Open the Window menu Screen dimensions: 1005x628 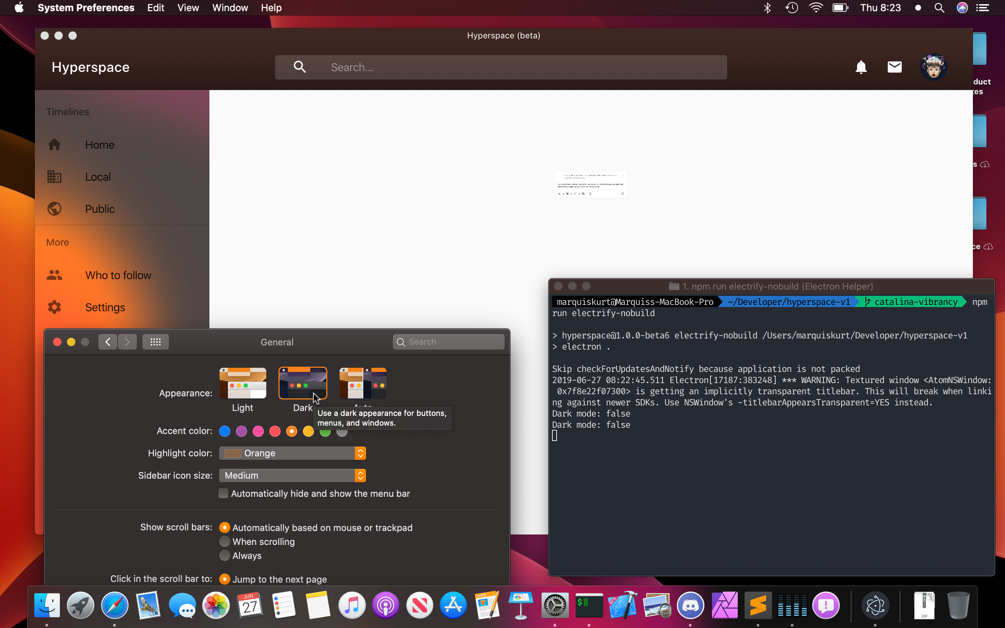pyautogui.click(x=230, y=7)
